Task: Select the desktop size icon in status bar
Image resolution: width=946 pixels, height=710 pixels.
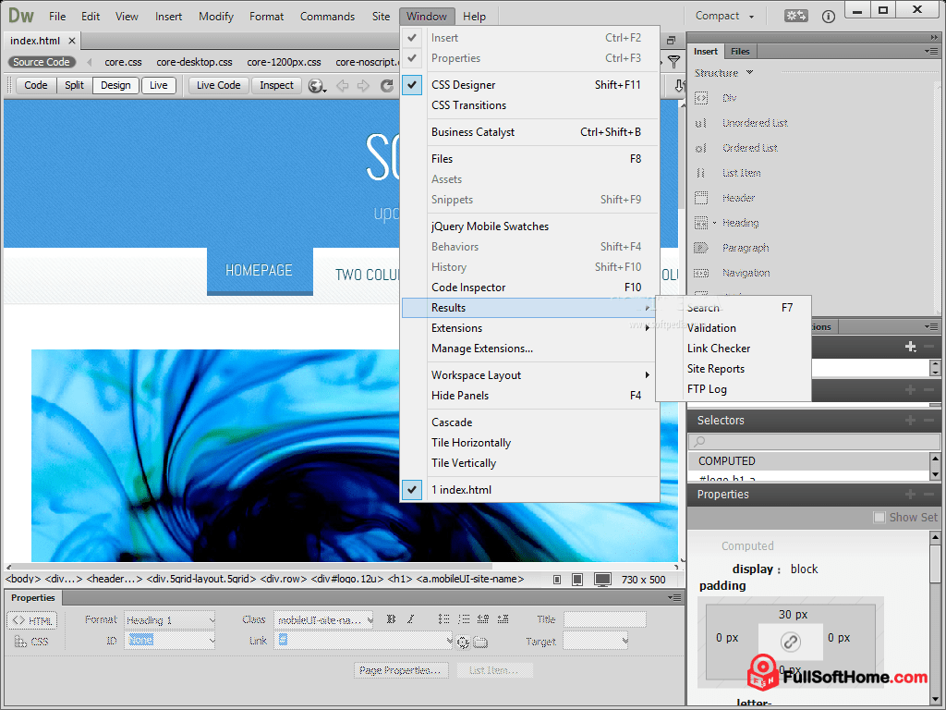Action: click(x=602, y=580)
